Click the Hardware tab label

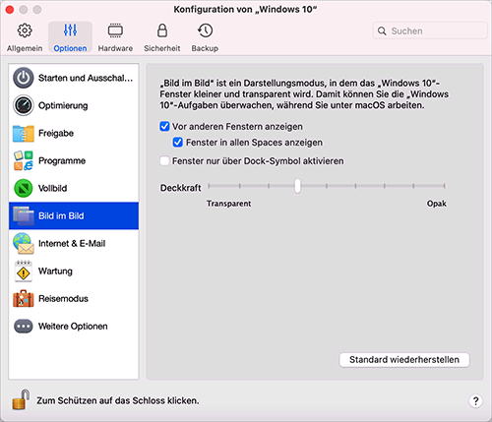(115, 48)
